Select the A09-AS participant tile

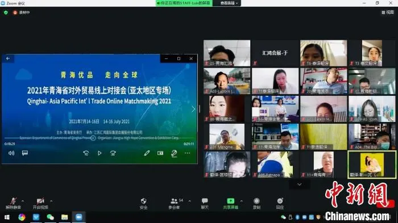[x=372, y=109]
